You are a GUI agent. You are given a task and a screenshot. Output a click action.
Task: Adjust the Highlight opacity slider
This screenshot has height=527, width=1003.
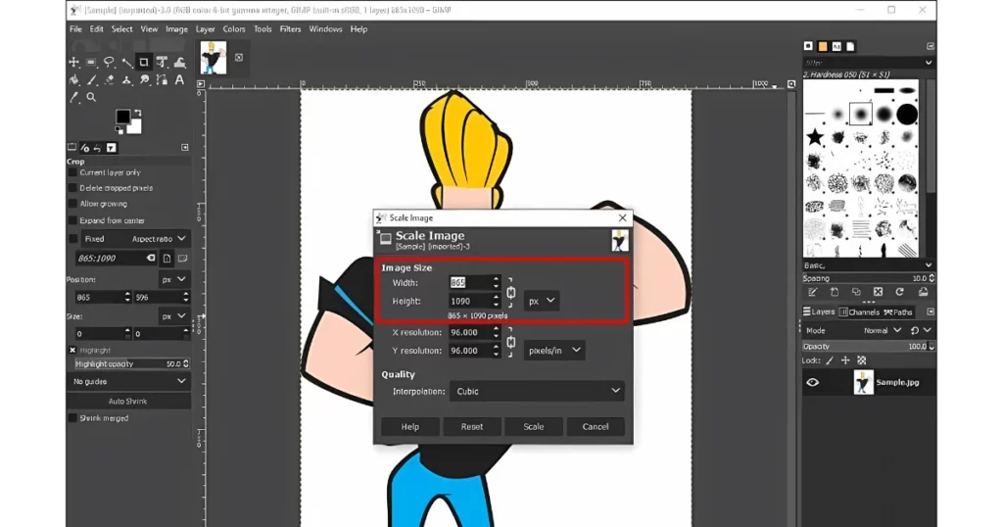[131, 364]
